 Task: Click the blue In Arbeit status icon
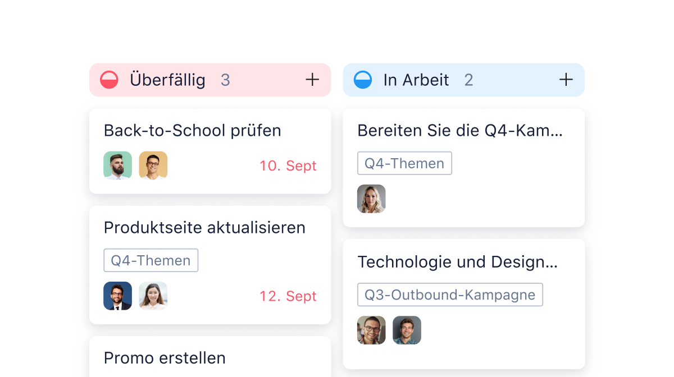pos(363,80)
